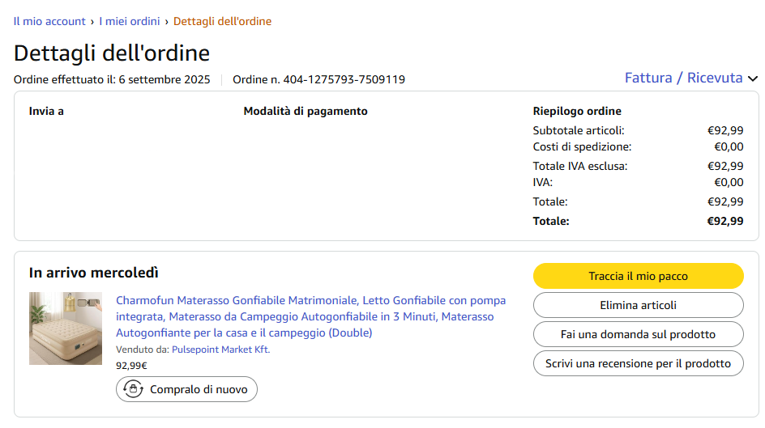Open Scrivi una recensione per il prodotto
The width and height of the screenshot is (765, 428).
[638, 363]
